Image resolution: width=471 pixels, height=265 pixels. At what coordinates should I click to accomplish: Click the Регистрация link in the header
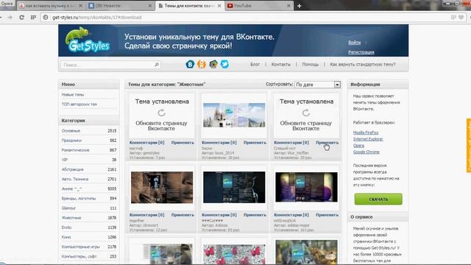361,52
